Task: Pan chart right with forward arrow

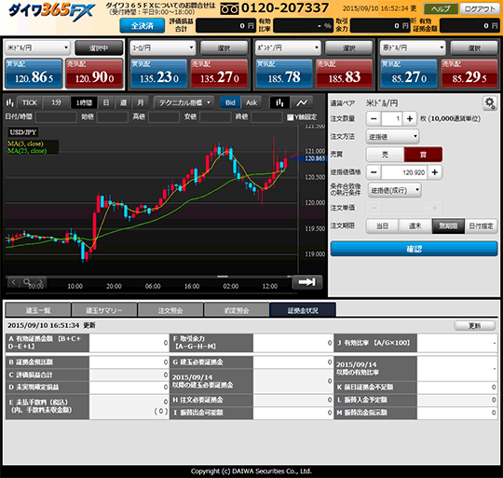Action: (x=40, y=282)
